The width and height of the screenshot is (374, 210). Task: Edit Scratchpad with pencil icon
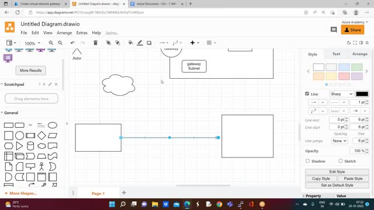50,84
